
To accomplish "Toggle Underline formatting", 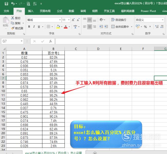I will point(39,26).
